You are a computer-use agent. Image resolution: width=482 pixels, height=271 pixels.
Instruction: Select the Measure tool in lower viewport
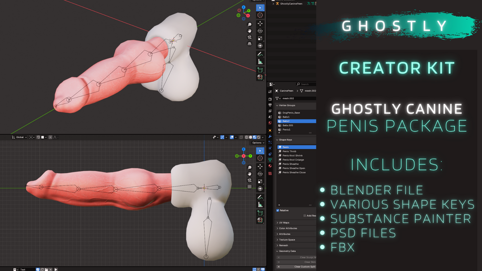pyautogui.click(x=260, y=205)
